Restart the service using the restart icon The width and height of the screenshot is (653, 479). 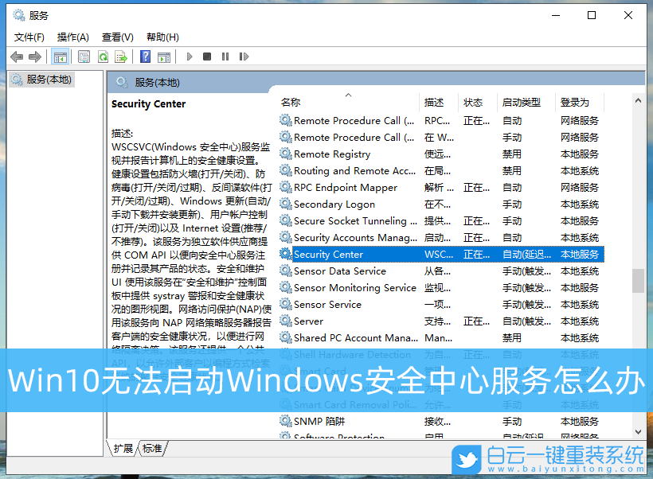coord(244,56)
